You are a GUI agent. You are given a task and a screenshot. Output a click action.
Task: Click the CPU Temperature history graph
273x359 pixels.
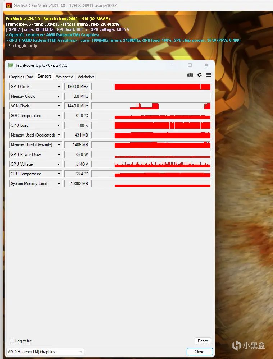coord(151,174)
